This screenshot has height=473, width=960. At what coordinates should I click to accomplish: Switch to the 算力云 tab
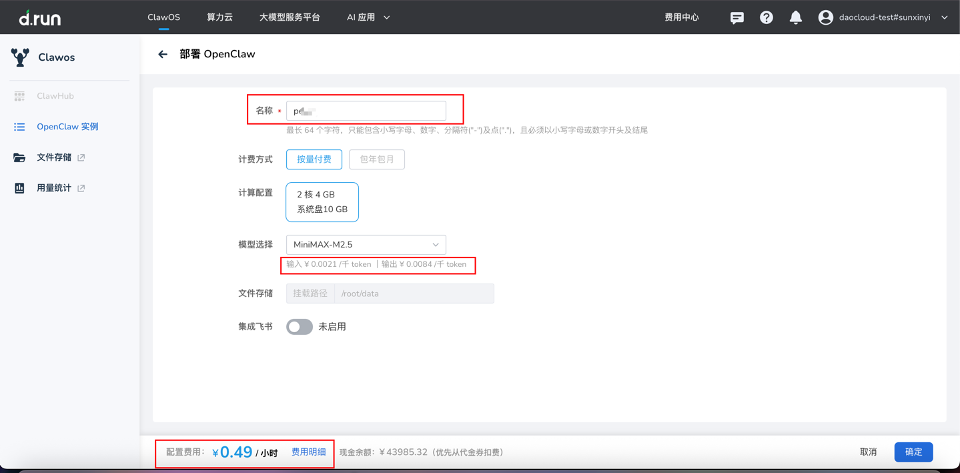[219, 17]
